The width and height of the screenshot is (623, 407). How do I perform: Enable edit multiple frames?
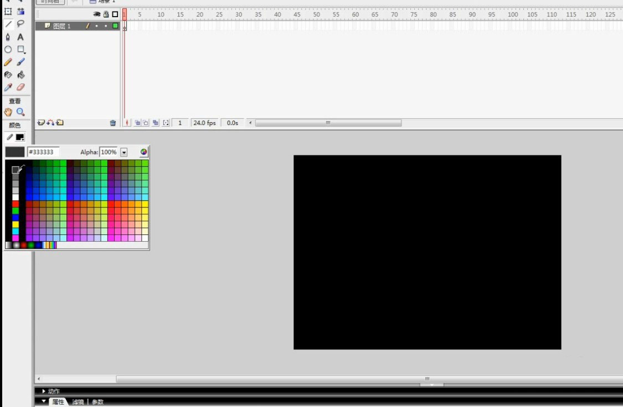156,123
